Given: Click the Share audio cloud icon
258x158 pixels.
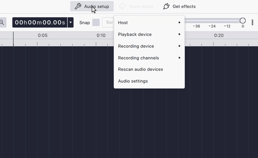Looking at the screenshot, I should click(x=122, y=6).
